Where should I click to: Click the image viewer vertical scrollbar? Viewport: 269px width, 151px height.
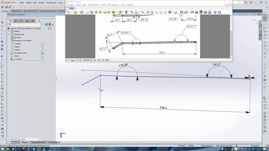(231, 36)
